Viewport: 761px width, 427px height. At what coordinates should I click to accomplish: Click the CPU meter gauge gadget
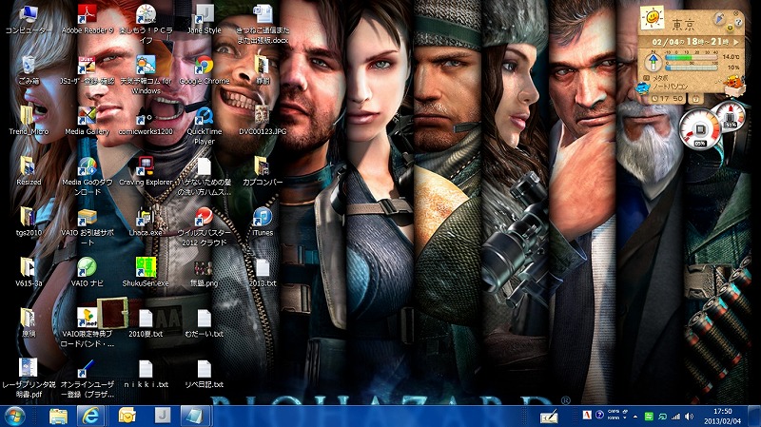click(700, 130)
